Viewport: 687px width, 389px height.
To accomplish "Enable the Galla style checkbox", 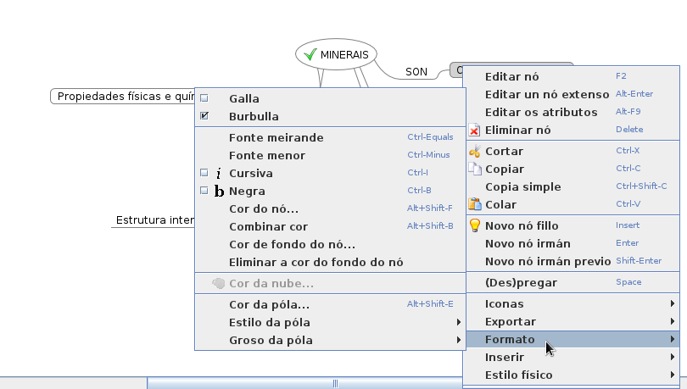I will [x=204, y=98].
